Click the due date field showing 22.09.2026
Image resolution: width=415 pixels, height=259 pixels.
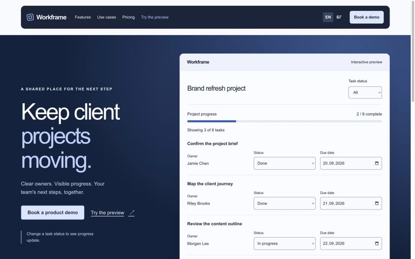pos(351,243)
